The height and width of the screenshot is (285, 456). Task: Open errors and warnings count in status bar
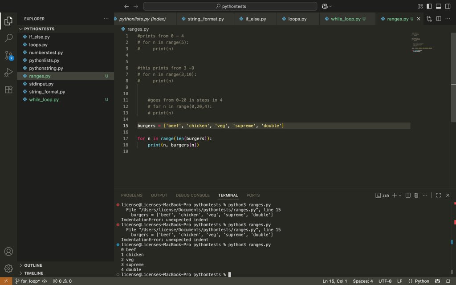pos(62,281)
